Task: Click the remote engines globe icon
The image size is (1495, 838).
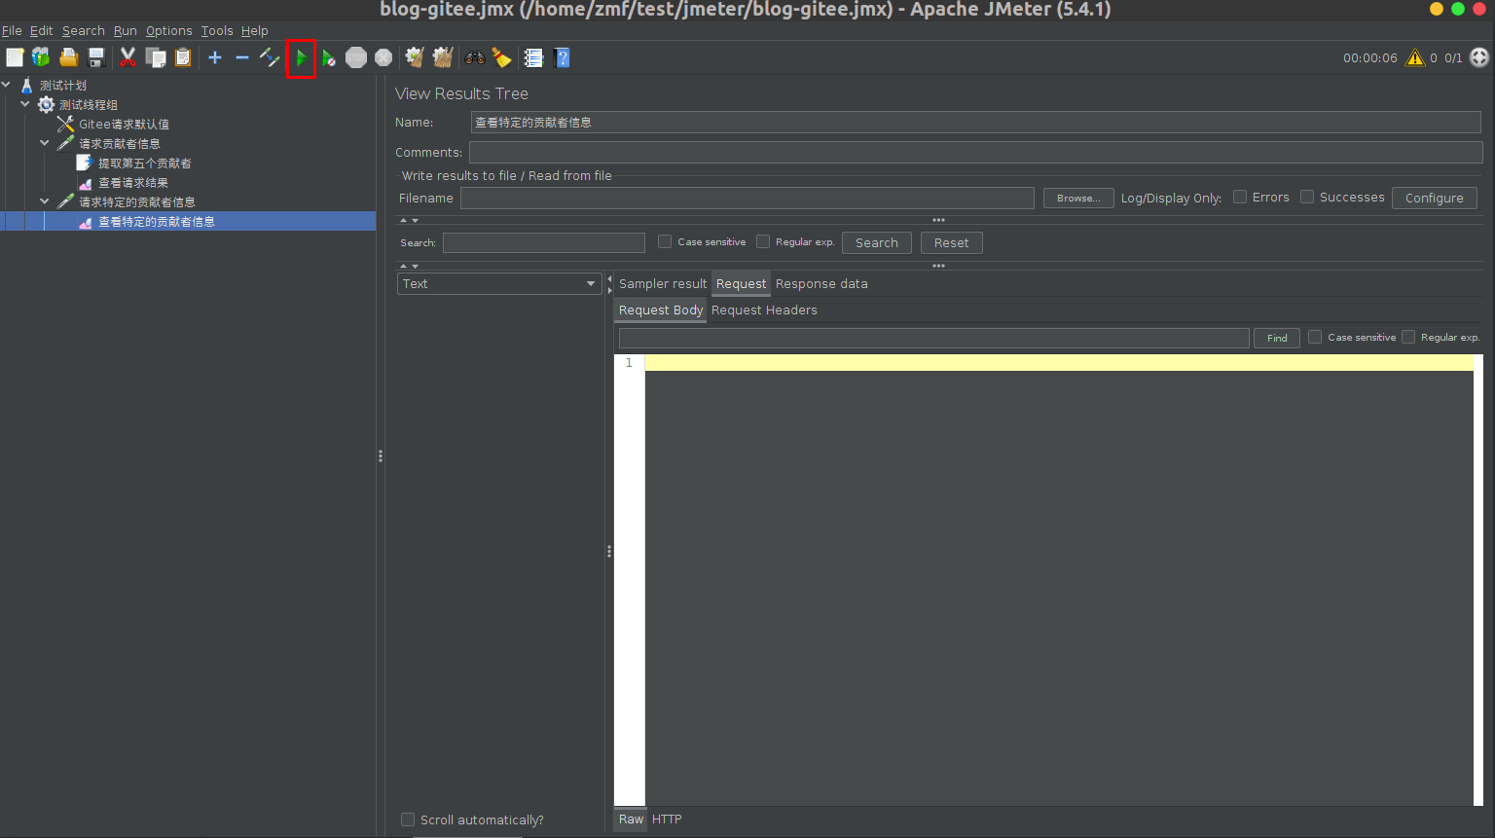Action: 1479,57
